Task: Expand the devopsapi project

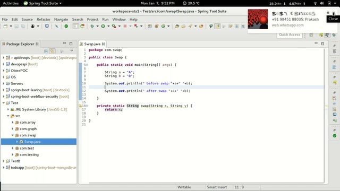Action: click(x=4, y=64)
